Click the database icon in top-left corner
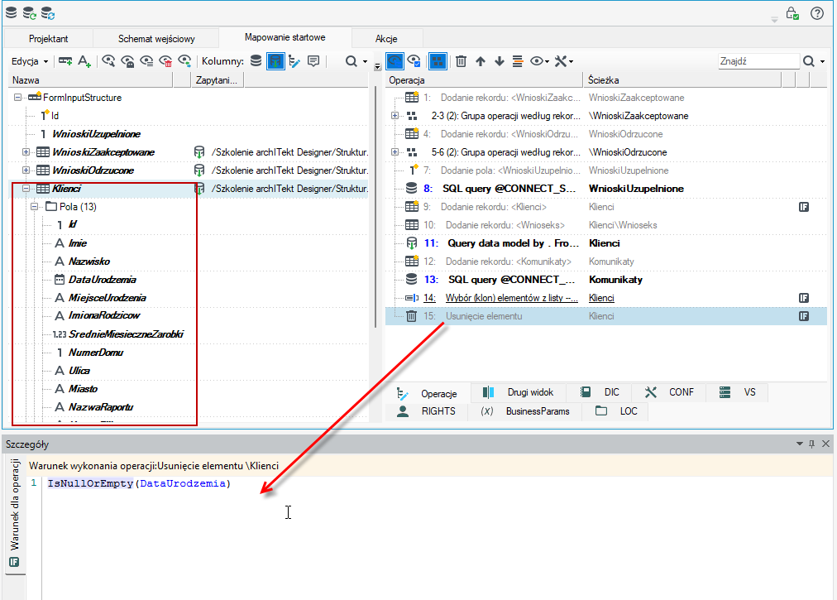This screenshot has width=837, height=600. [12, 12]
